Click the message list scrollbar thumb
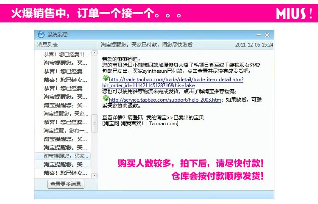The height and width of the screenshot is (204, 318). (x=94, y=124)
